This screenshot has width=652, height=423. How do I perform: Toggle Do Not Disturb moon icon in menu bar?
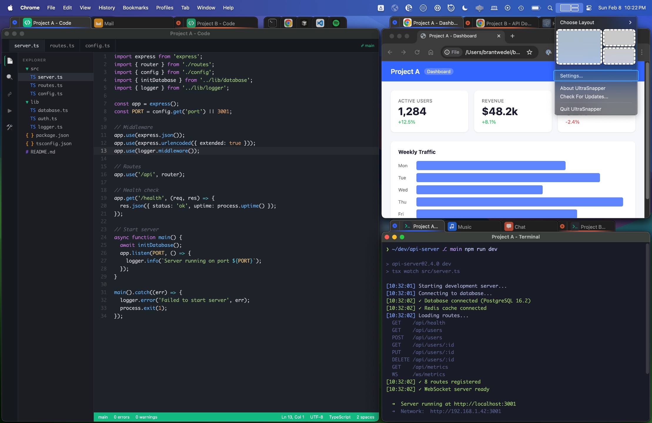465,8
